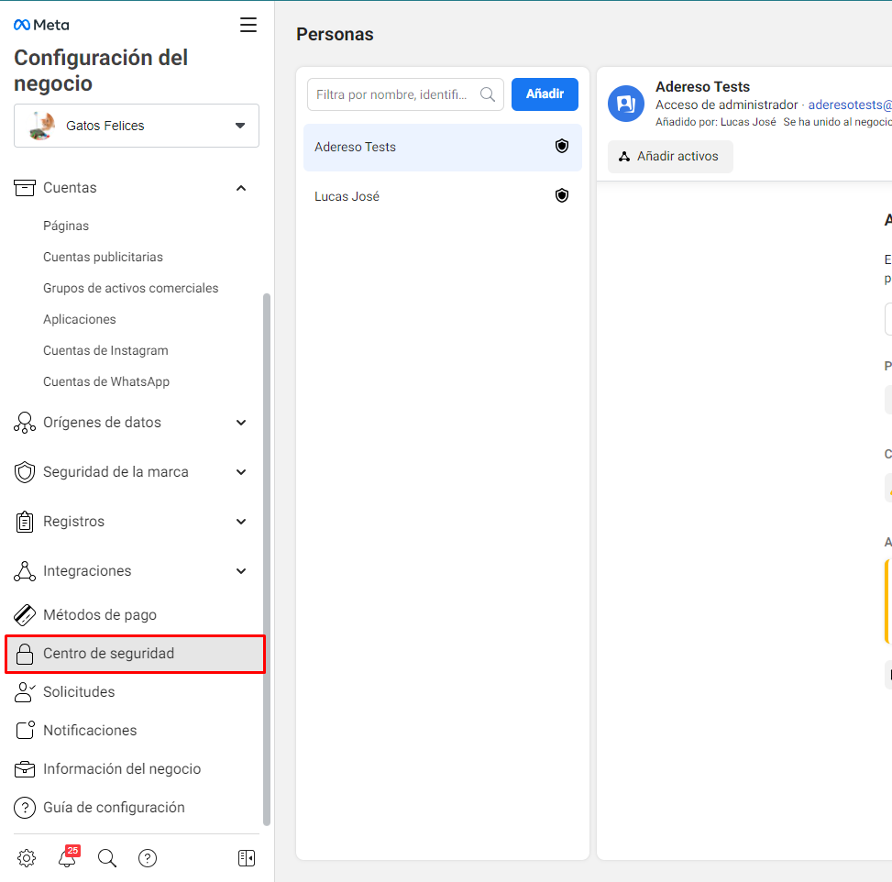This screenshot has height=882, width=892.
Task: Open Centro de seguridad
Action: coord(136,655)
